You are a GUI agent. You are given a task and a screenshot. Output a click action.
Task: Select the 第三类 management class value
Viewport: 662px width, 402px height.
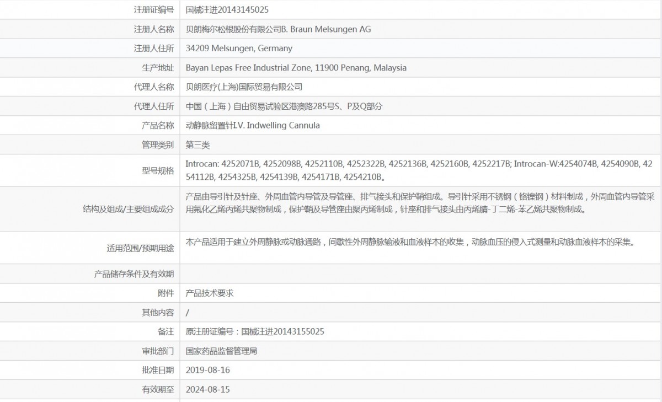coord(198,145)
